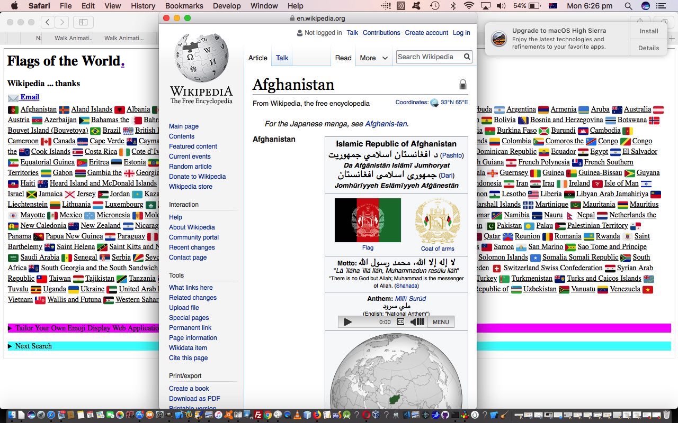Select the Read tab
This screenshot has height=423, width=678.
343,58
